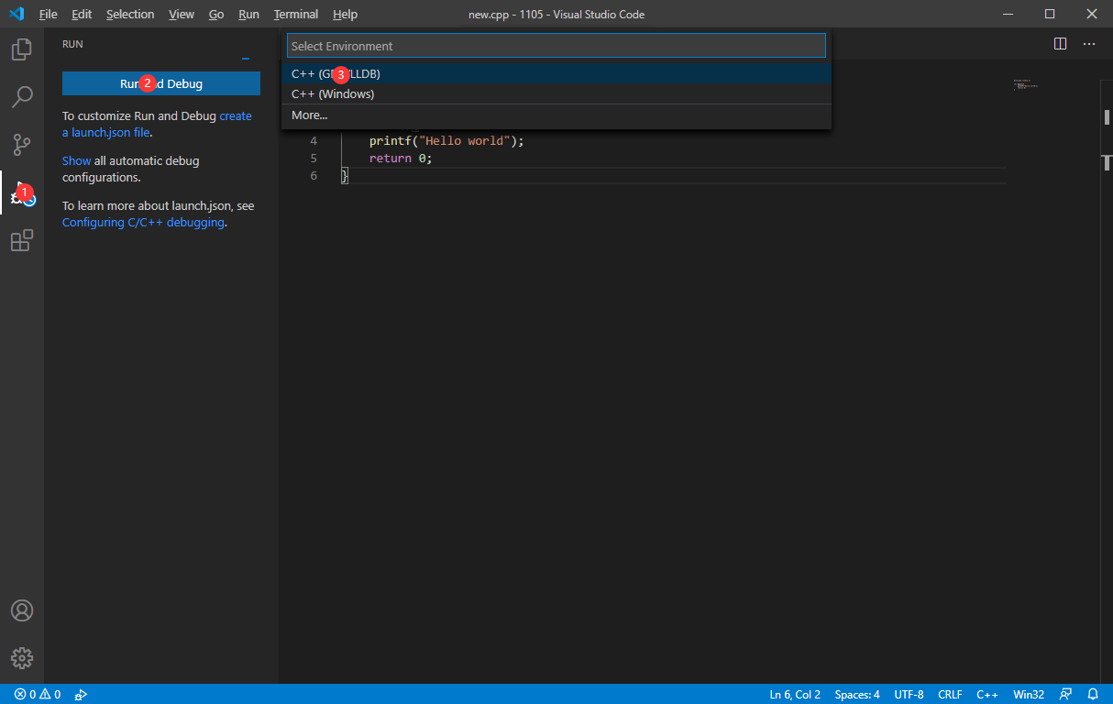The width and height of the screenshot is (1113, 704).
Task: Open the Configuring C/C++ debugging link
Action: click(143, 222)
